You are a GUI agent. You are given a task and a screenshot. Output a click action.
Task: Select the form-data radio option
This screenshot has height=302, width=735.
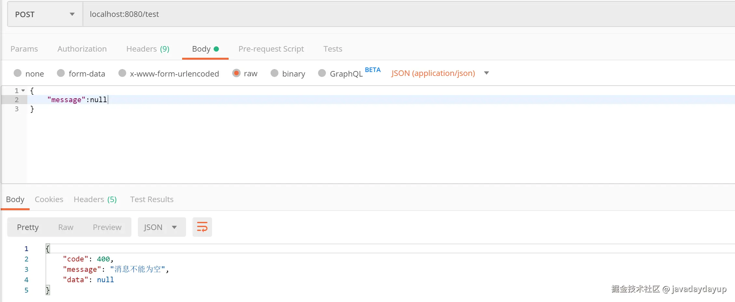(61, 73)
